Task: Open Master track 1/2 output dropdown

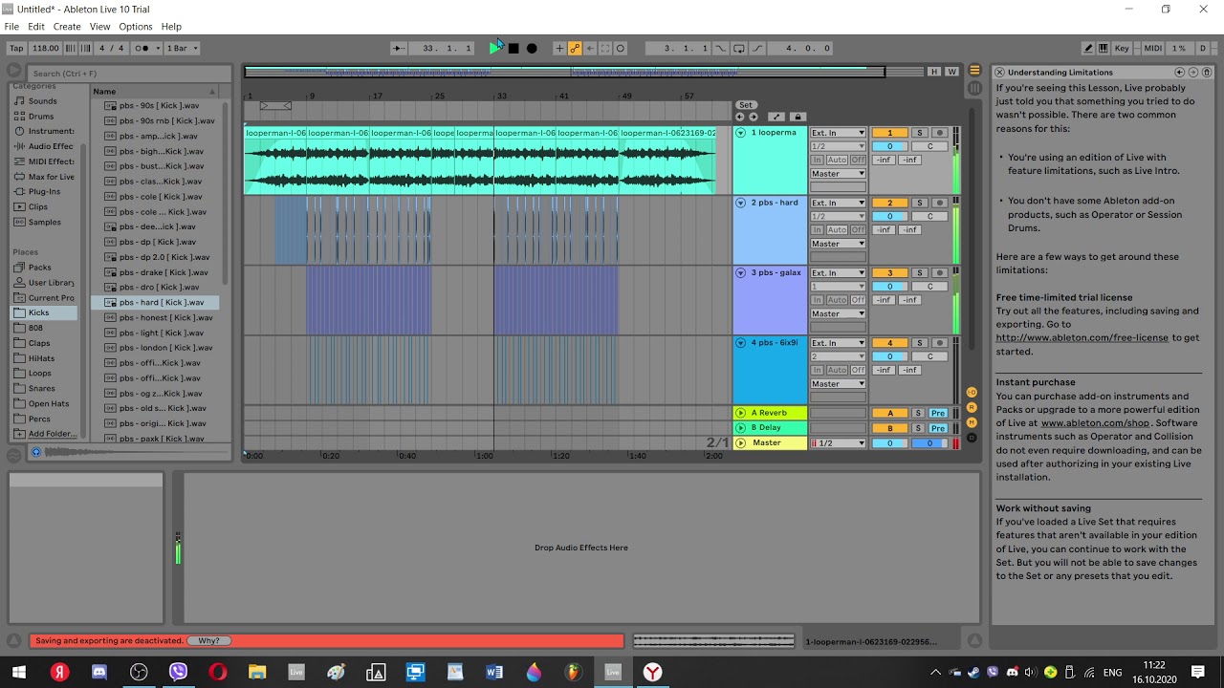Action: point(838,443)
